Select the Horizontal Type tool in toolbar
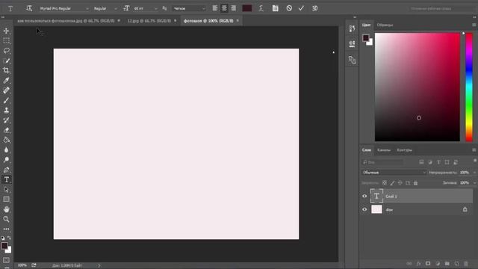Image resolution: width=478 pixels, height=269 pixels. 6,179
